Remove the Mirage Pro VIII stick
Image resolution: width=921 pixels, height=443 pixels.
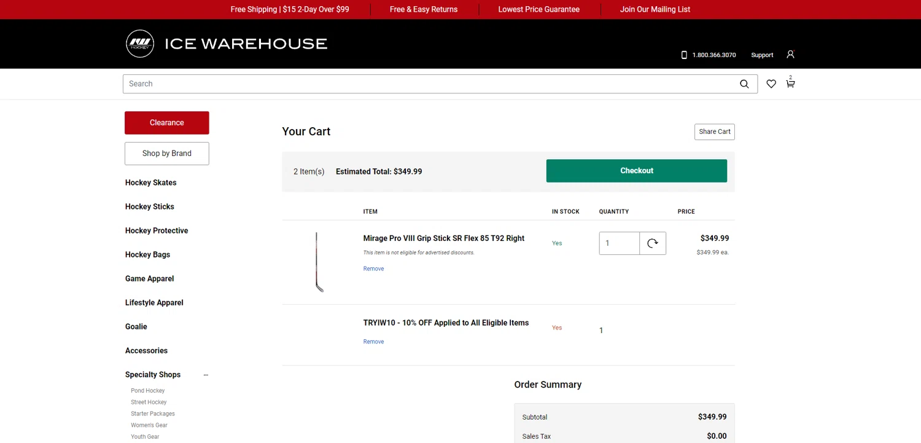tap(373, 269)
